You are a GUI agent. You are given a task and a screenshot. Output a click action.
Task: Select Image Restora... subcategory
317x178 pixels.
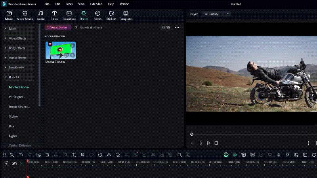[x=19, y=106]
